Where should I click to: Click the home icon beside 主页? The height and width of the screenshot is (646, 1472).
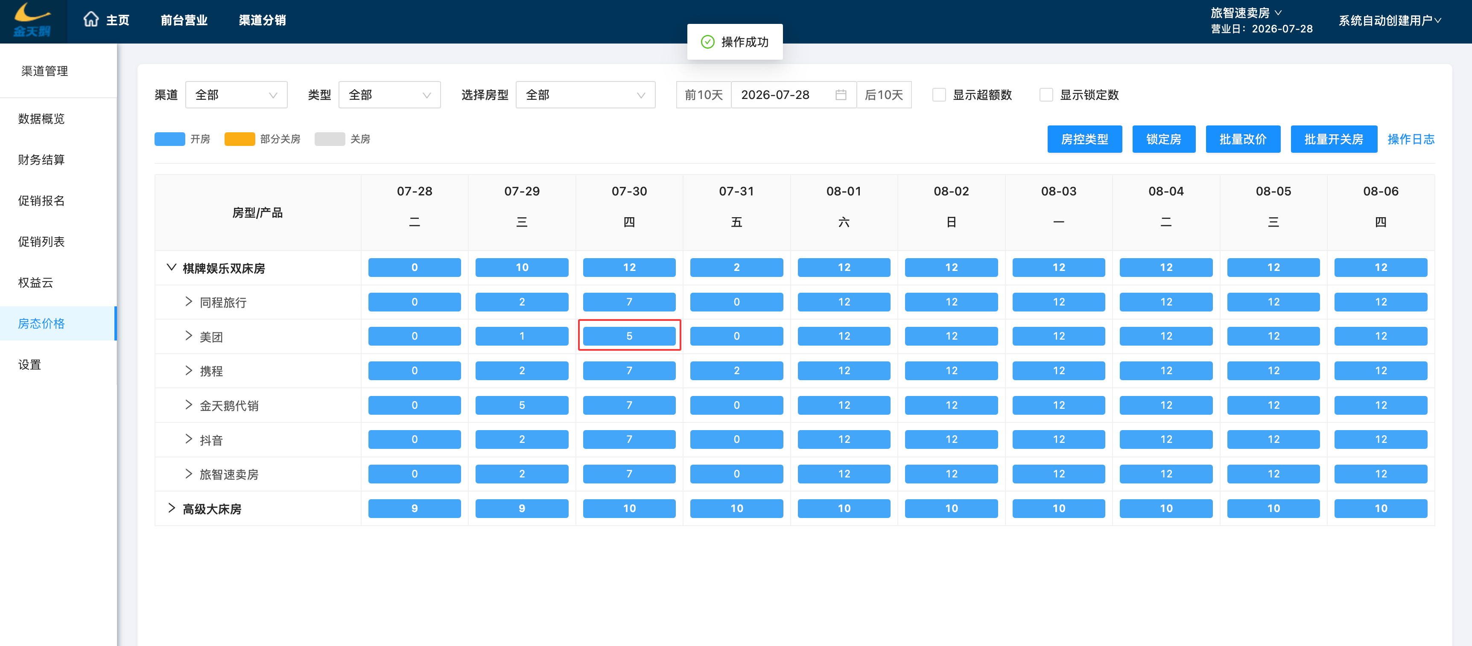pyautogui.click(x=91, y=20)
